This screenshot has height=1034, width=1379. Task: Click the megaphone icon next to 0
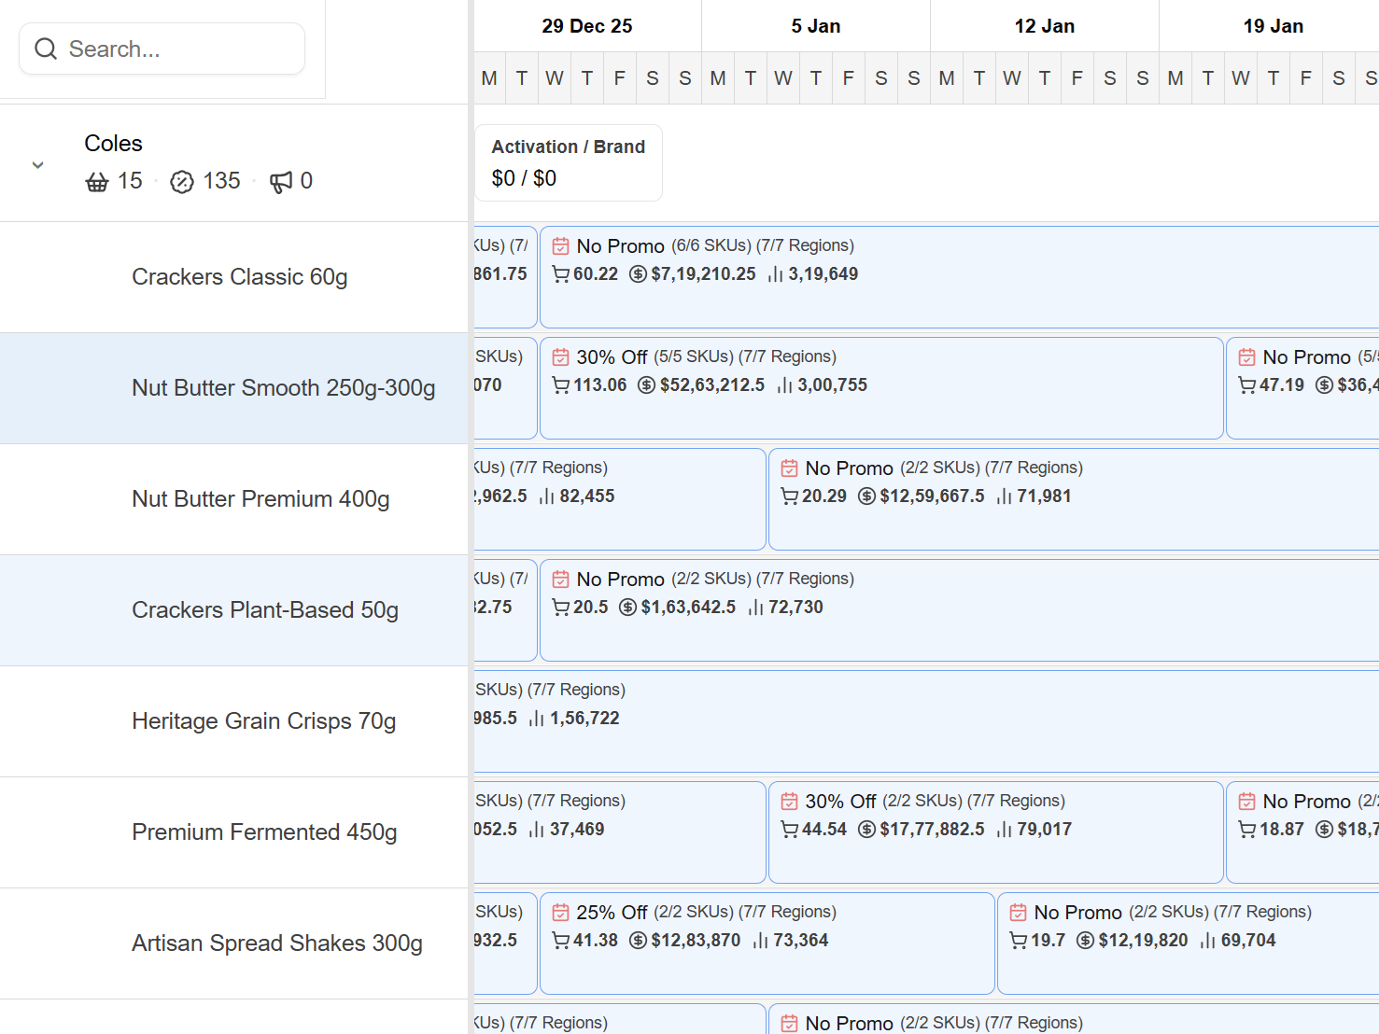click(x=281, y=182)
